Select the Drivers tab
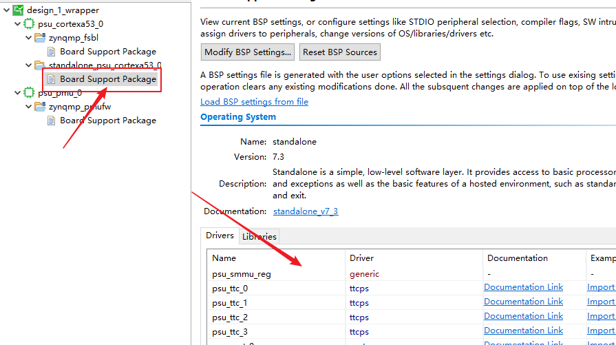 pos(220,236)
